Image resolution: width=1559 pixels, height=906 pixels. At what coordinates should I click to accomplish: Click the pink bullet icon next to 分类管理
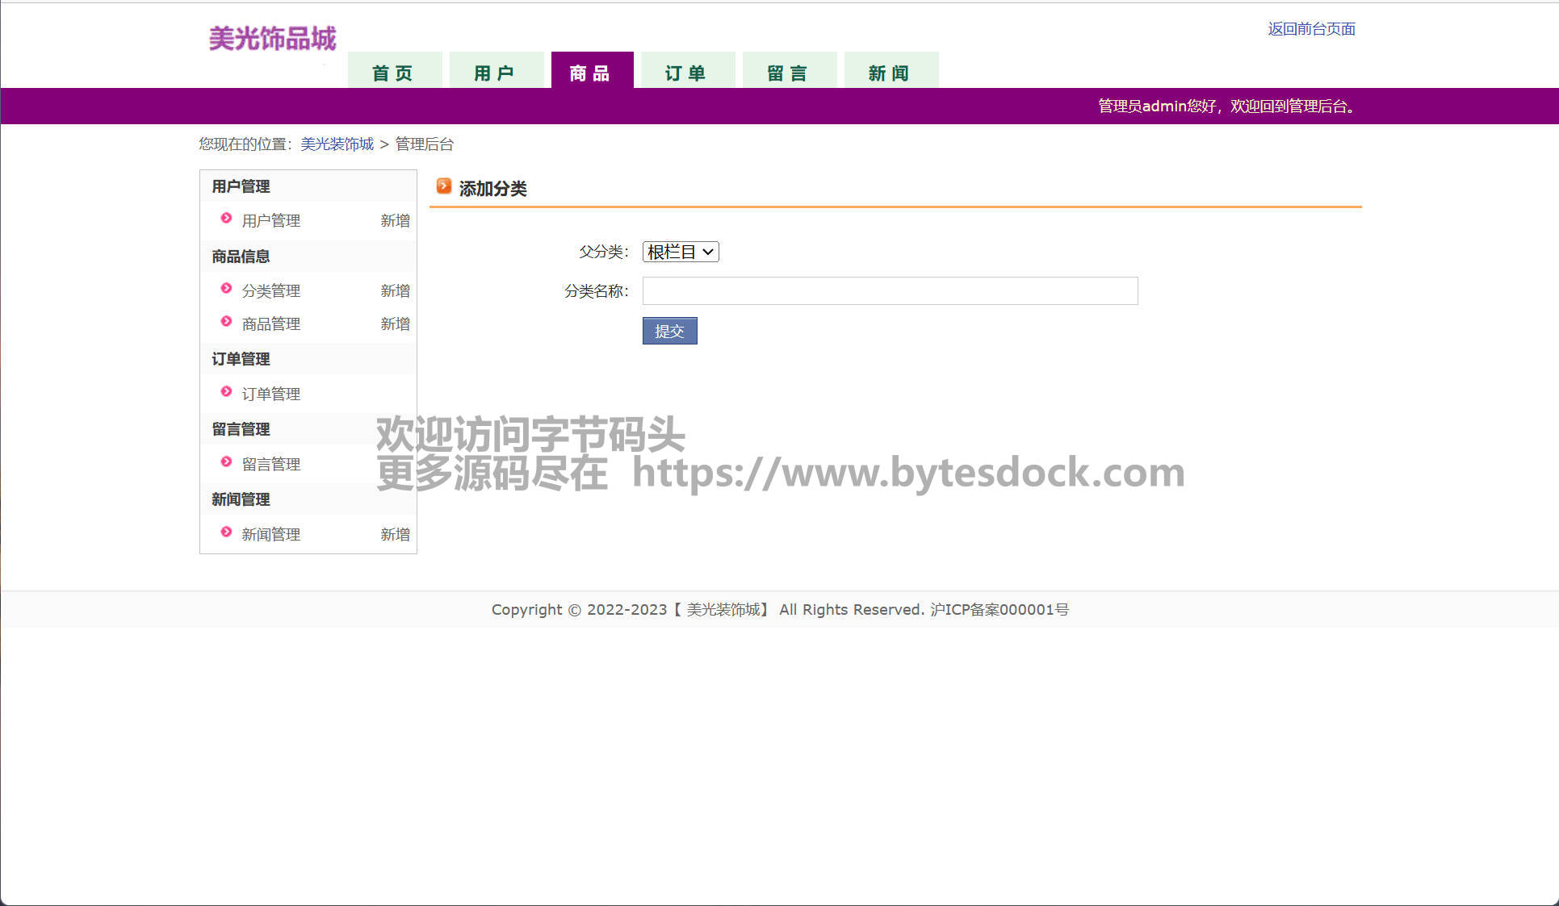227,289
